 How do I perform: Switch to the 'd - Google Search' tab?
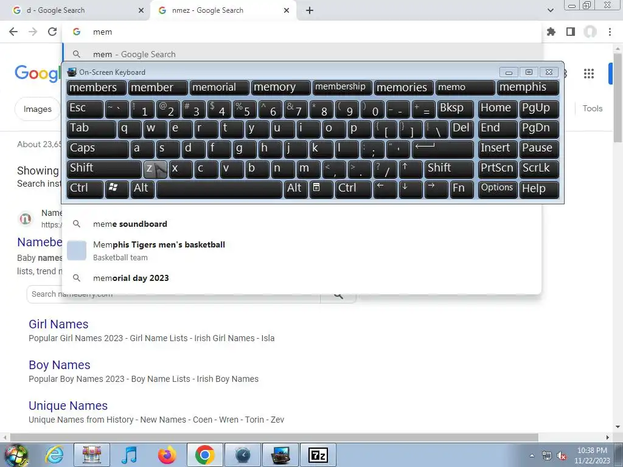pos(75,10)
